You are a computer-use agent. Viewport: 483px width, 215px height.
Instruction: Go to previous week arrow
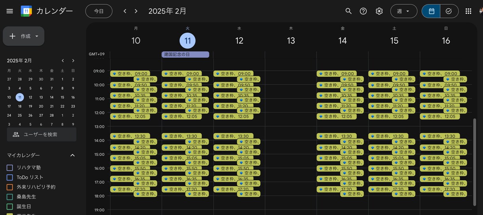(125, 11)
